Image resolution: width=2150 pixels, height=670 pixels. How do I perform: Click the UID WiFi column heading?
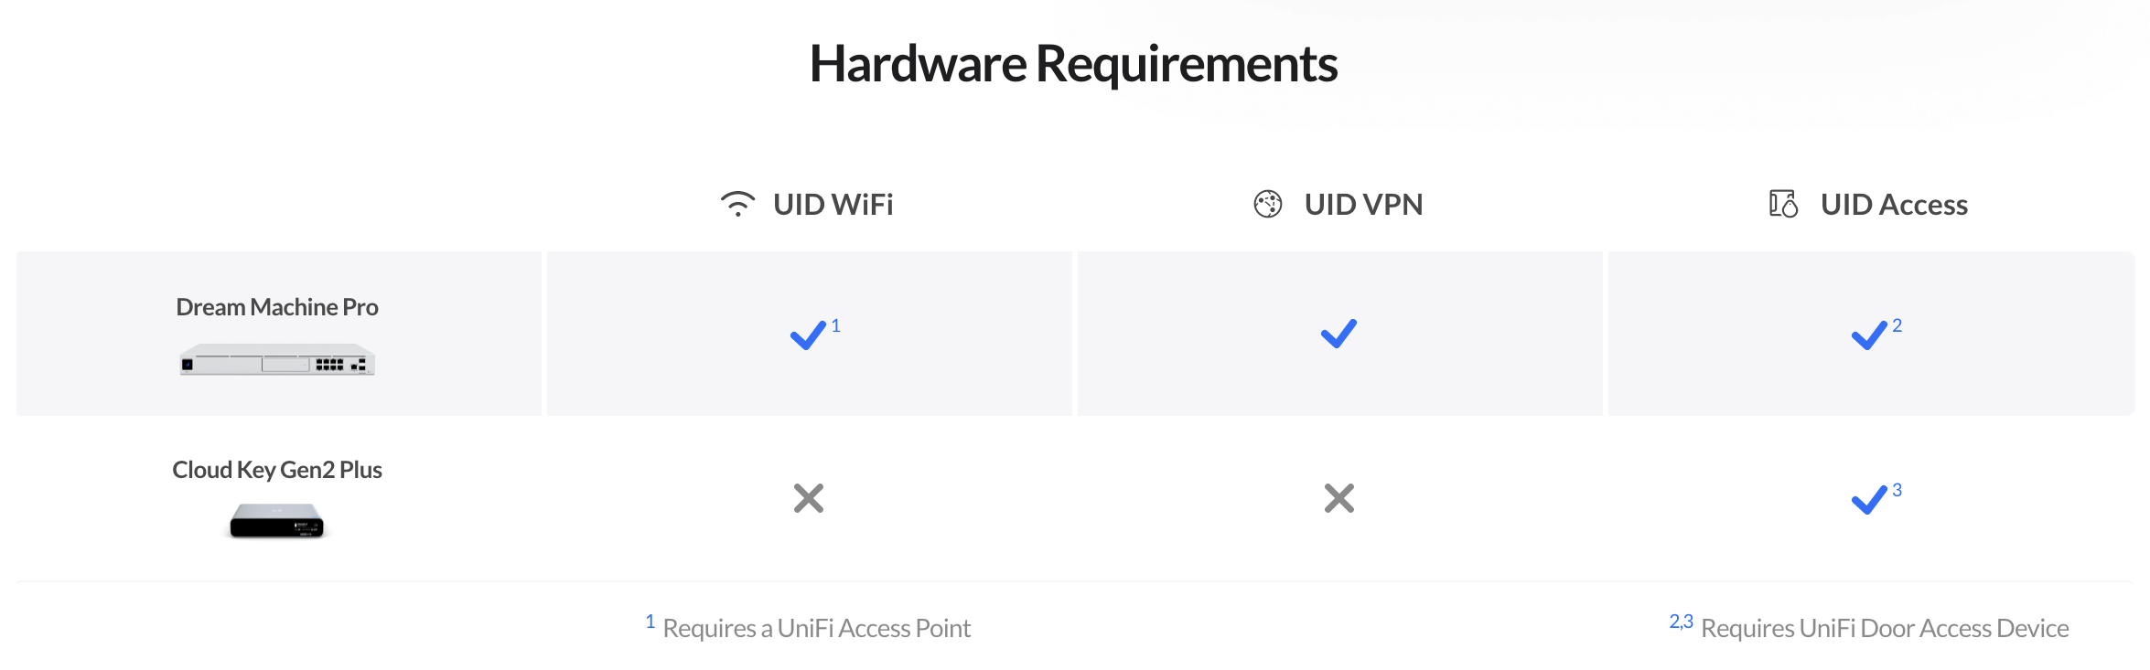[833, 204]
